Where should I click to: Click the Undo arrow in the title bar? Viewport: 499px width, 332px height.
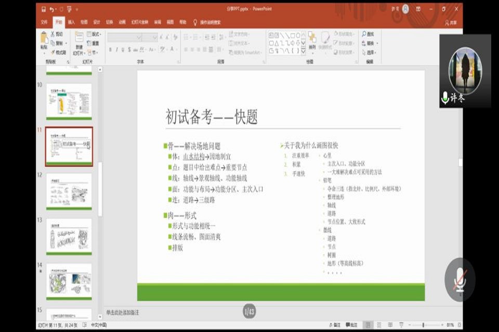point(51,9)
